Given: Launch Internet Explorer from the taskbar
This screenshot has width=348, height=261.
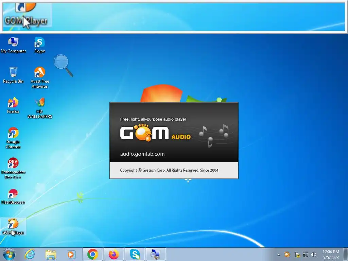Looking at the screenshot, I should pyautogui.click(x=30, y=254).
